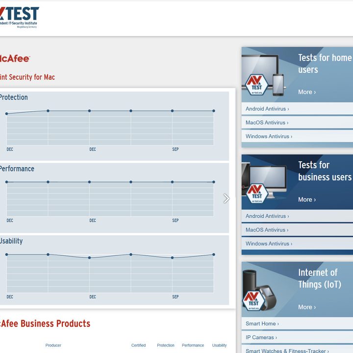This screenshot has width=353, height=353.
Task: Click last data point on Performance chart
Action: 214,182
